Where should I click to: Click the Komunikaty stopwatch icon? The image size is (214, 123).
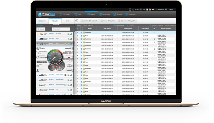coord(101,14)
